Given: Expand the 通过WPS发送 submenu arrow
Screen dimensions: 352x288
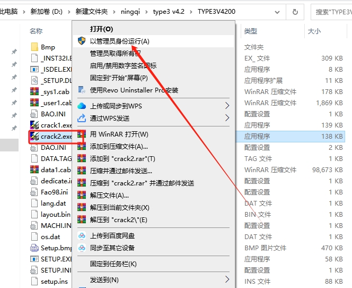Looking at the screenshot, I should (x=227, y=118).
